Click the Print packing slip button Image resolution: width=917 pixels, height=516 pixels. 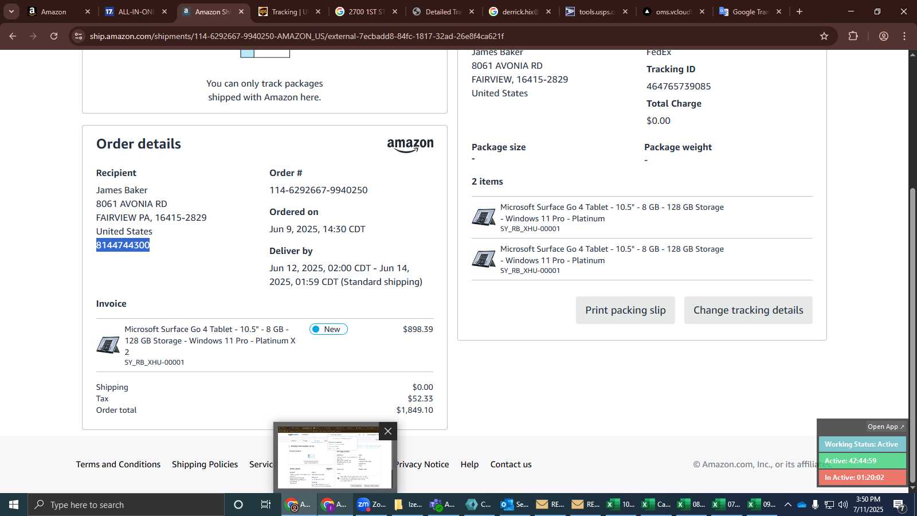click(625, 310)
